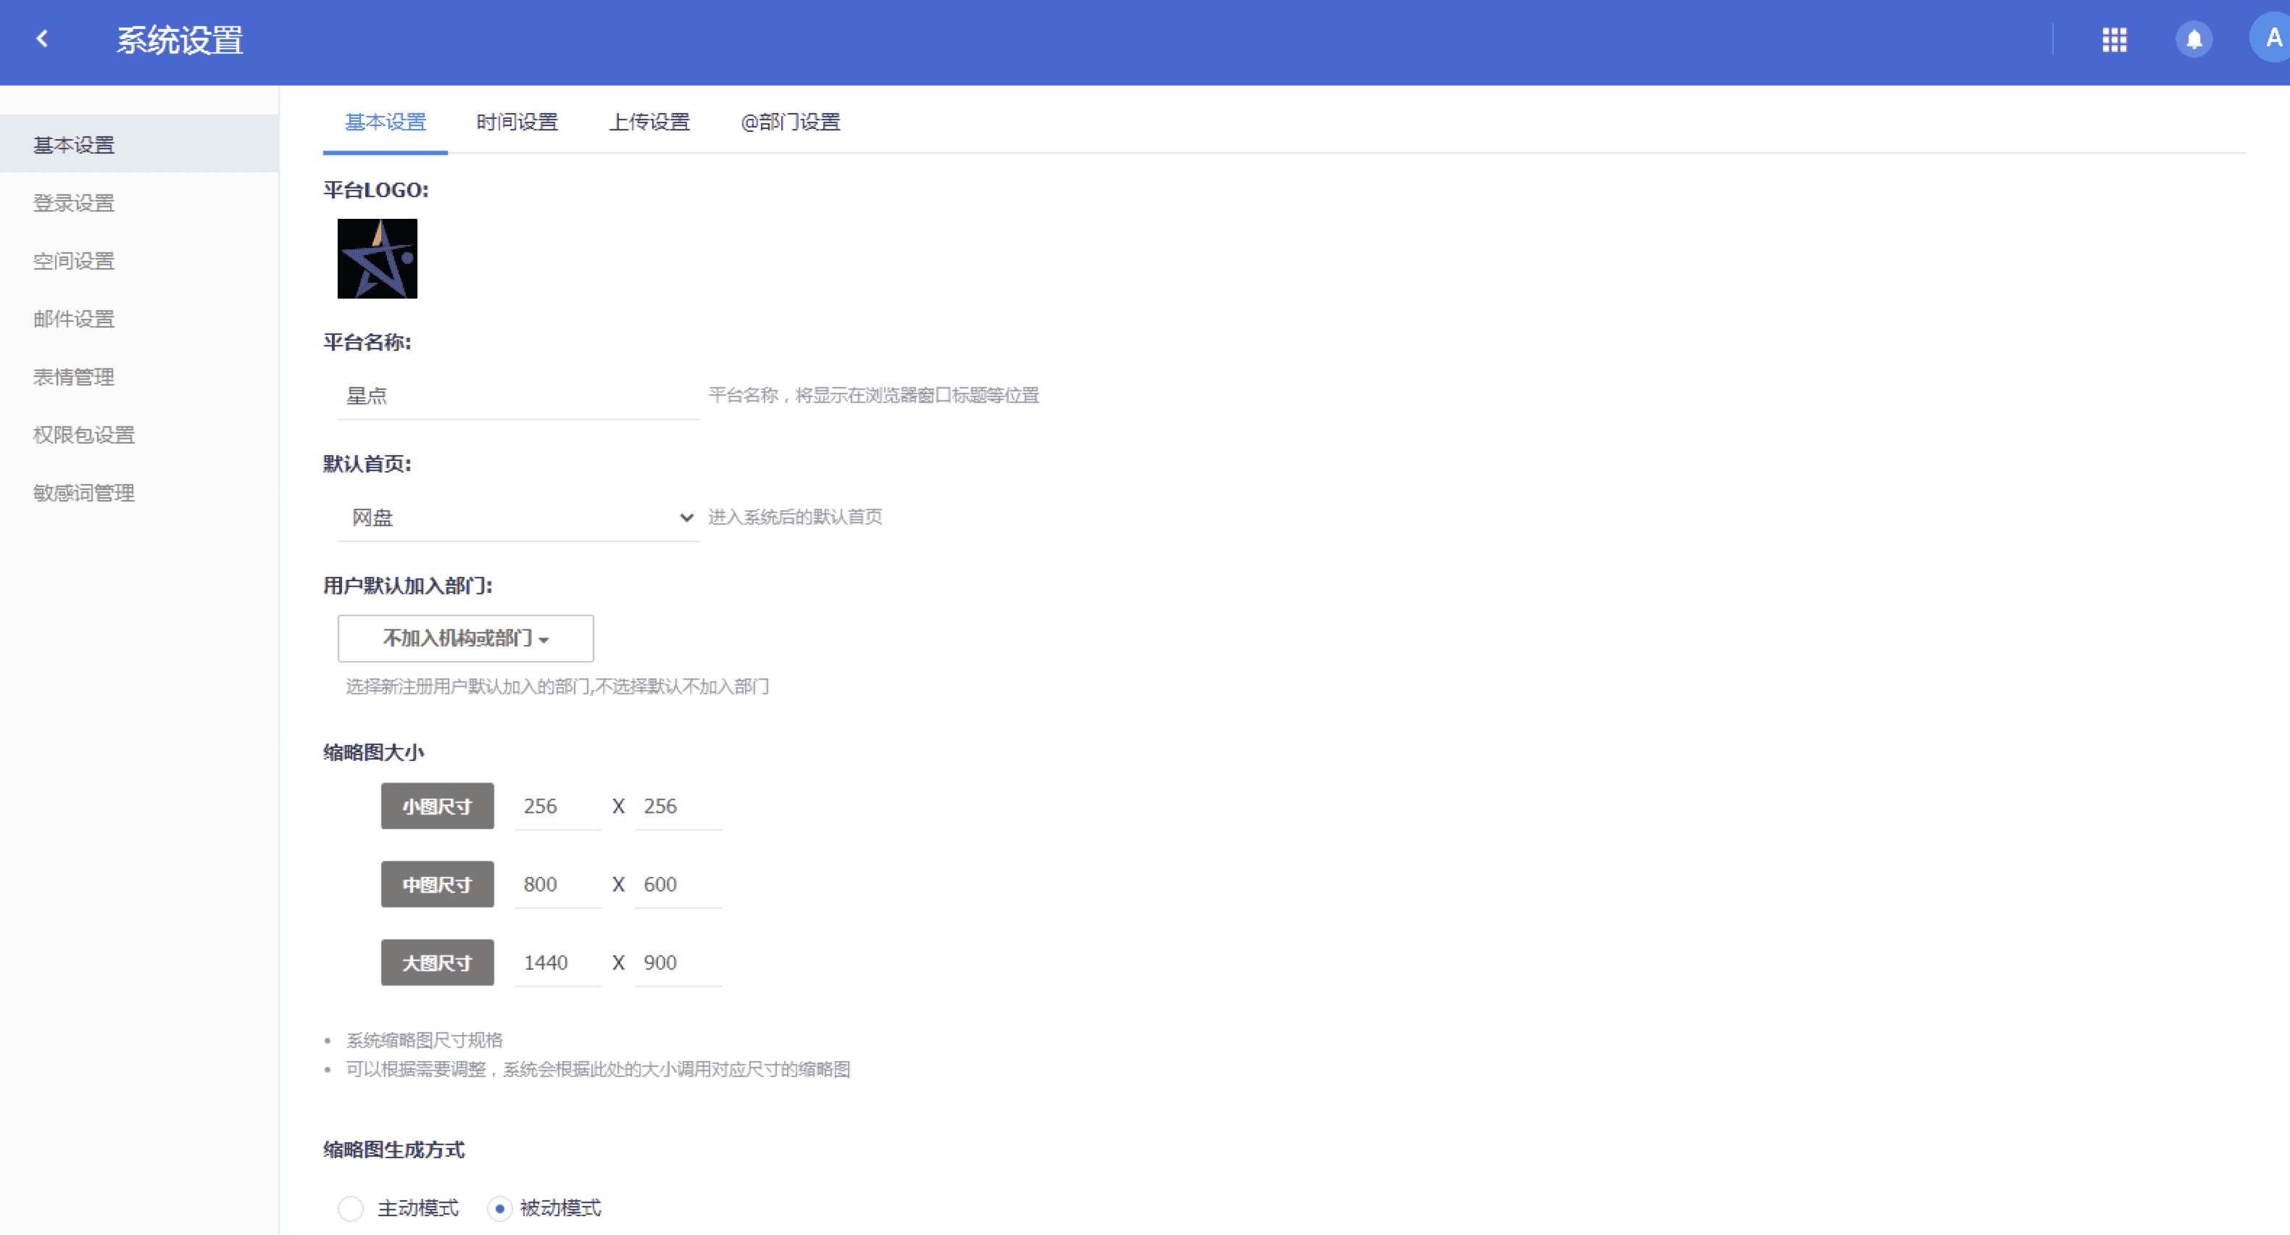Open 登录设置 in sidebar
The image size is (2290, 1235).
74,203
